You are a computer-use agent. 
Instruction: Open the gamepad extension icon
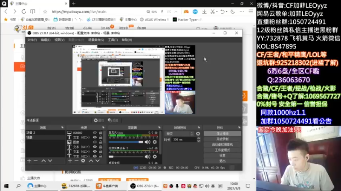[186, 12]
